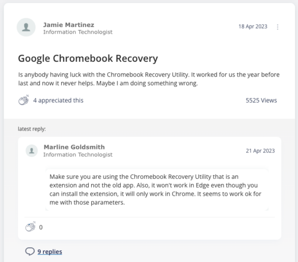298x262 pixels.
Task: Open the 9 replies link
Action: 49,251
